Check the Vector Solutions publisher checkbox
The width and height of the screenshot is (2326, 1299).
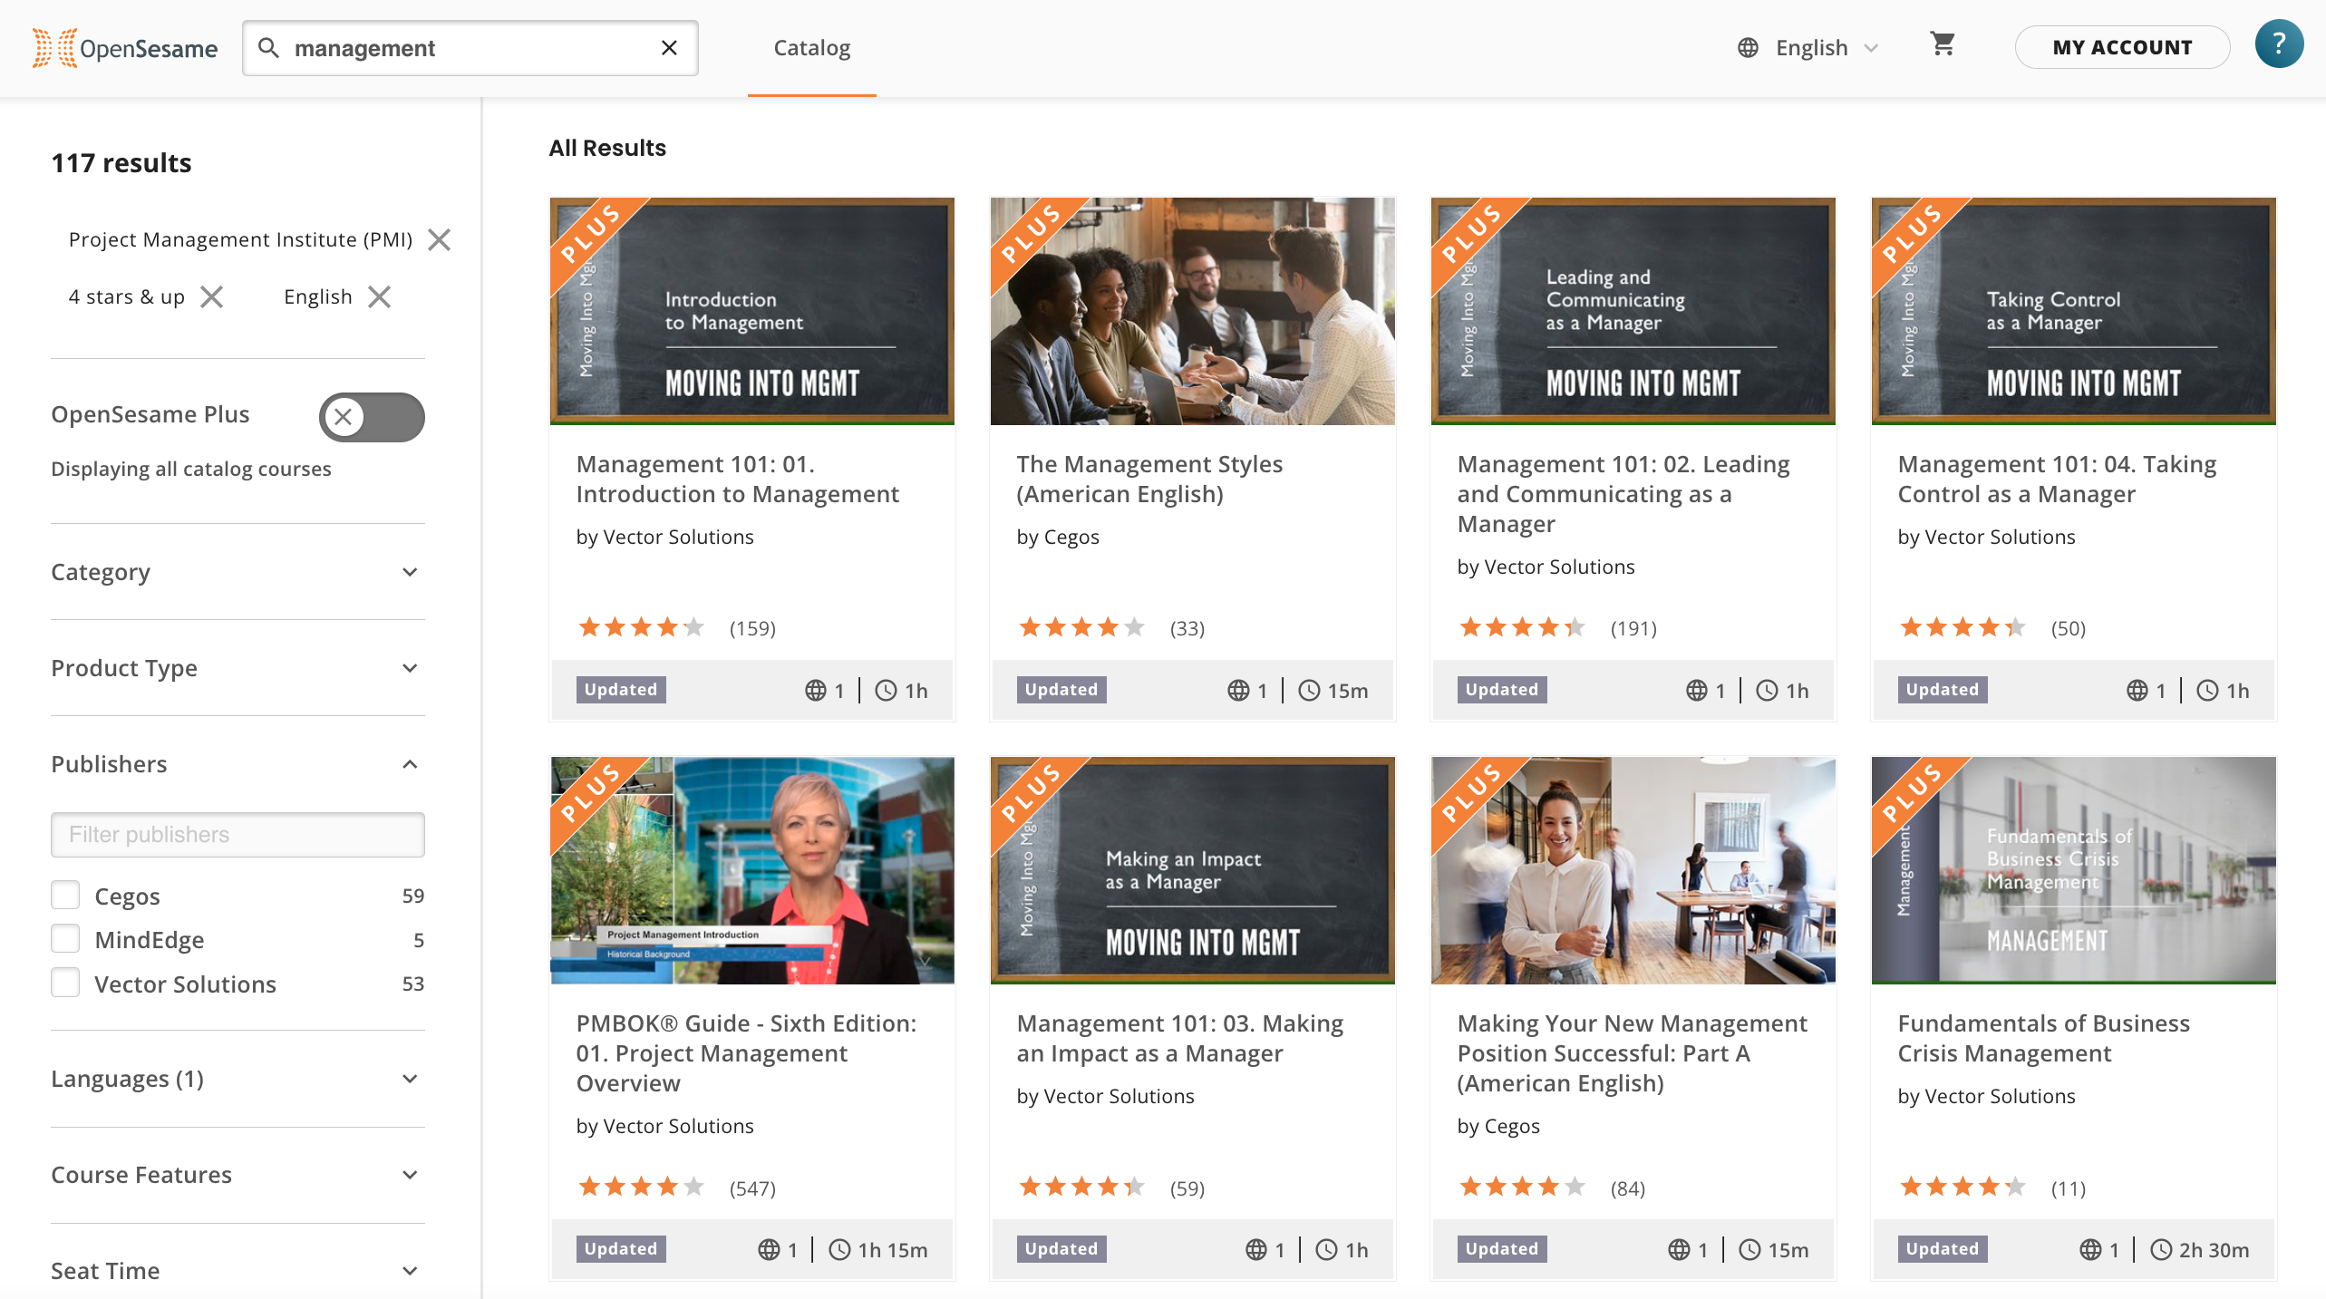(65, 983)
